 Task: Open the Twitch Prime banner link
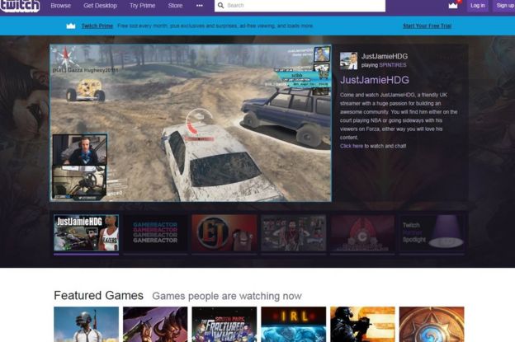tap(97, 26)
